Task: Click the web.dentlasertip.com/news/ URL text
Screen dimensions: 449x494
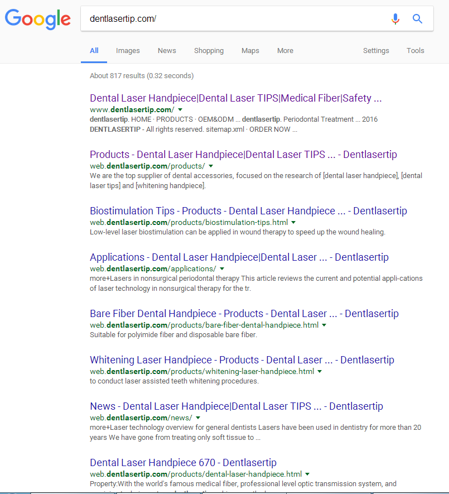Action: pos(141,418)
